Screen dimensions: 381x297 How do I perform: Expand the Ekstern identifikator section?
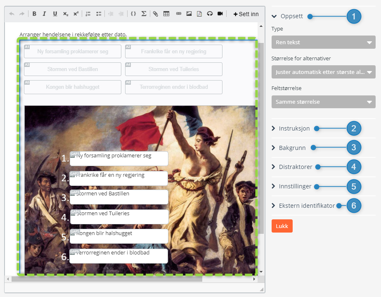coord(303,206)
